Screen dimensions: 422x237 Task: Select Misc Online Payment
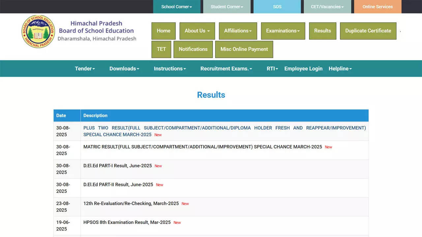tap(244, 49)
